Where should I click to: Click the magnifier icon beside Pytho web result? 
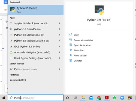click(x=11, y=69)
